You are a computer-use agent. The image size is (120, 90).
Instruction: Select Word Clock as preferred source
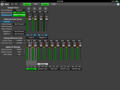click(7, 24)
